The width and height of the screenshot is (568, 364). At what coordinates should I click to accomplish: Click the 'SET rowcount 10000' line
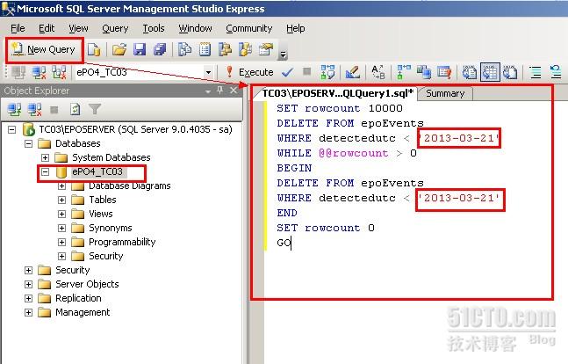click(340, 108)
